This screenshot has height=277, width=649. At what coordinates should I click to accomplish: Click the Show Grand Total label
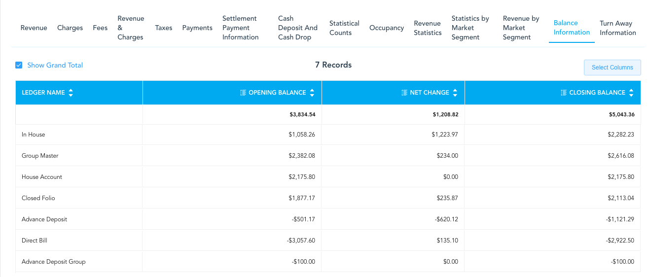coord(55,65)
